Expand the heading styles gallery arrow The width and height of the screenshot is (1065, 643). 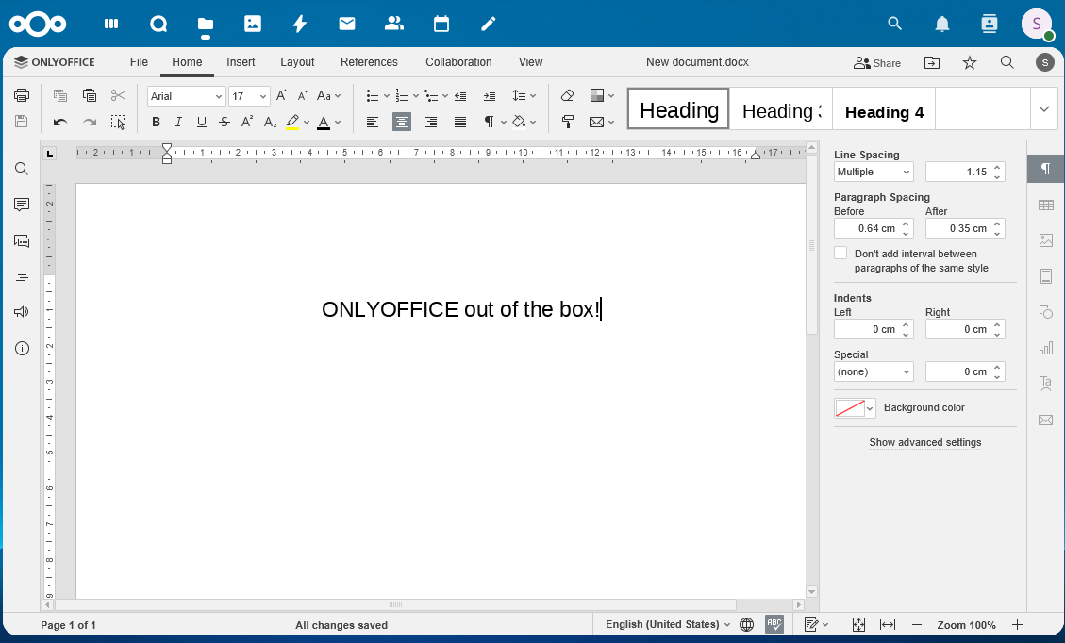tap(1044, 108)
